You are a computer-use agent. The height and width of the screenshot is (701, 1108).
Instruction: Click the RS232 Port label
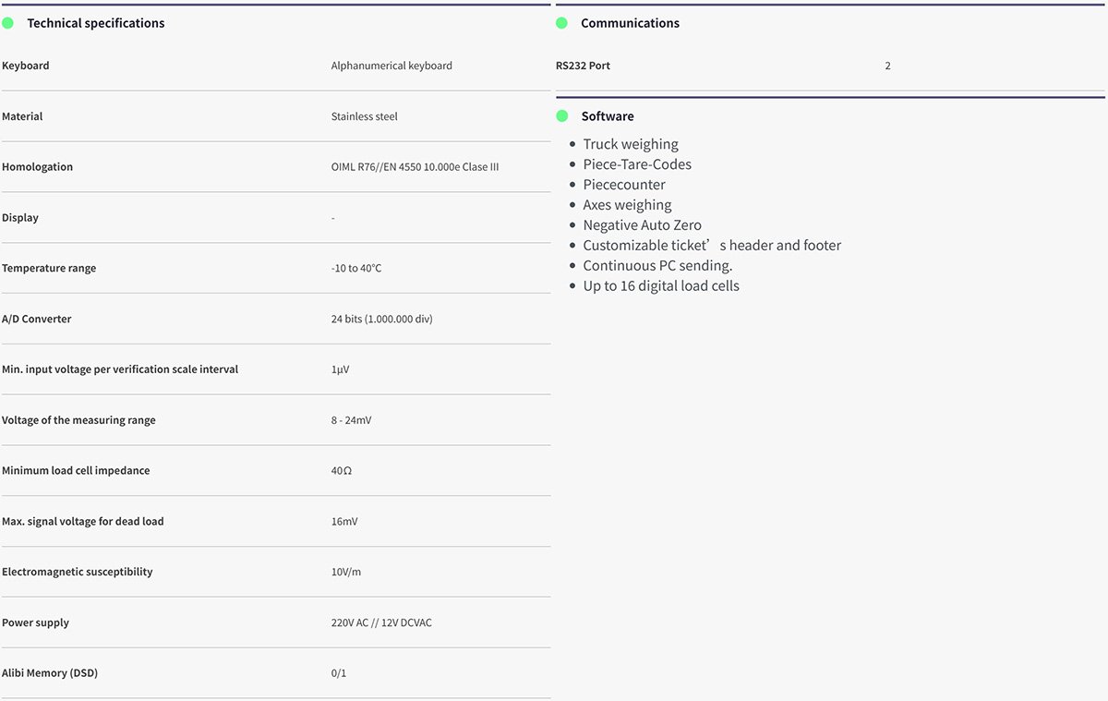pos(583,66)
